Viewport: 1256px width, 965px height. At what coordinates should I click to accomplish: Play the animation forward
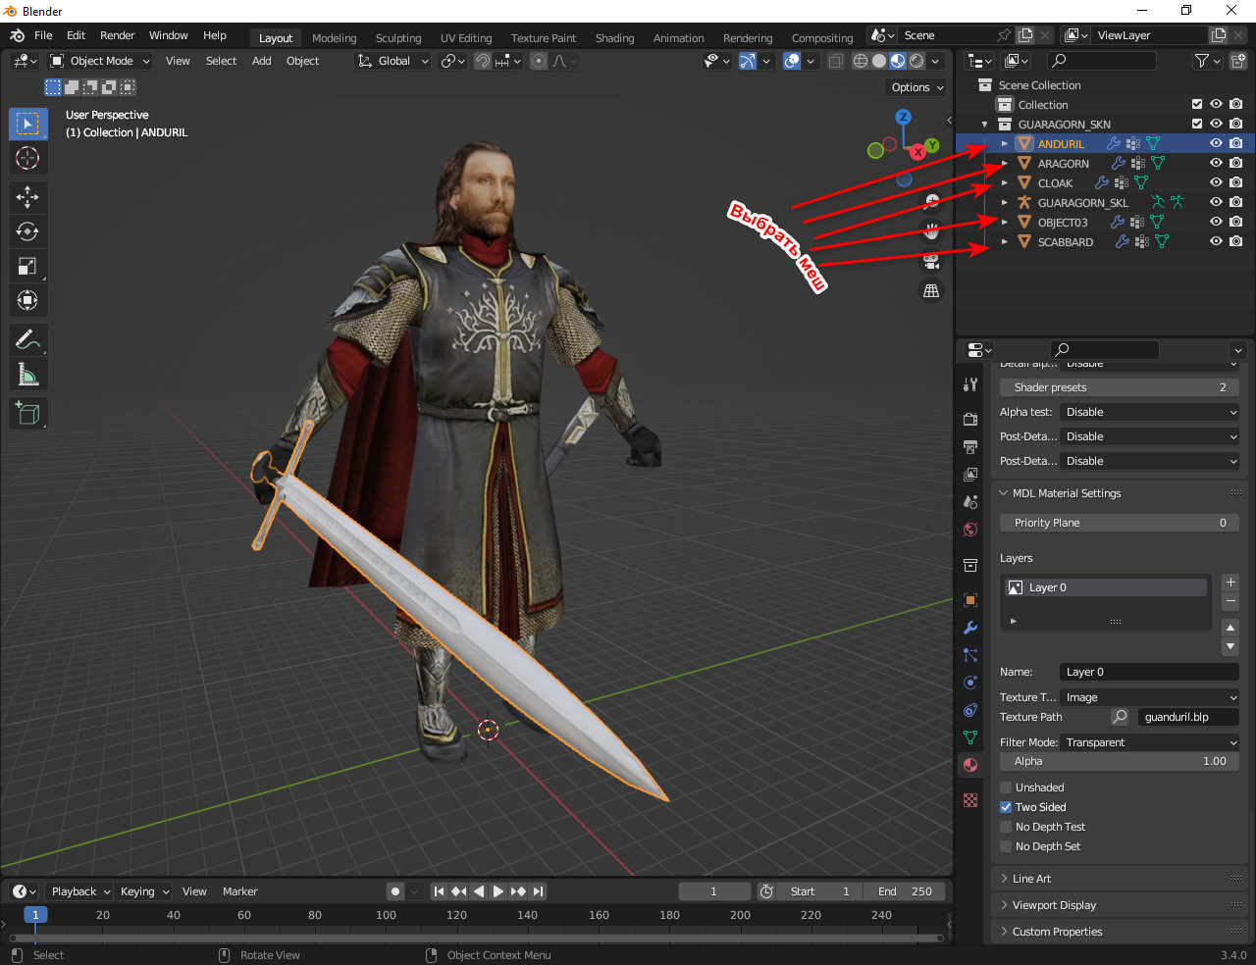pos(497,891)
